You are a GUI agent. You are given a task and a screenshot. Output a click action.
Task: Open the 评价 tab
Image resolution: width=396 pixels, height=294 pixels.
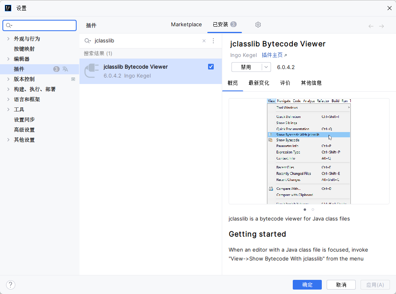point(285,83)
